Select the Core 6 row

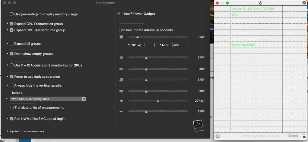click(260, 87)
